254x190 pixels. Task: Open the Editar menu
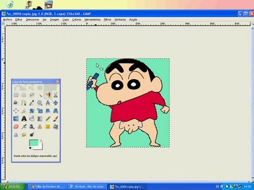19,20
